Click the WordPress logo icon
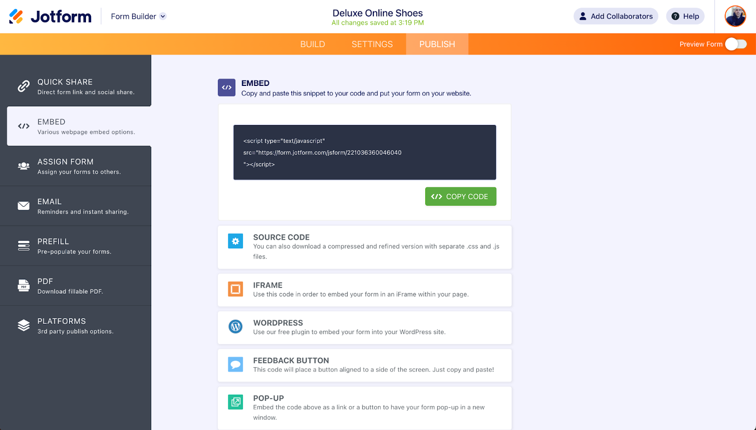The image size is (756, 430). 235,326
